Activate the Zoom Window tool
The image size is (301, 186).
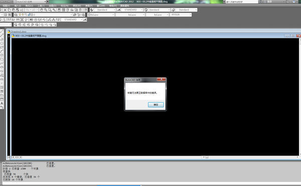point(50,10)
